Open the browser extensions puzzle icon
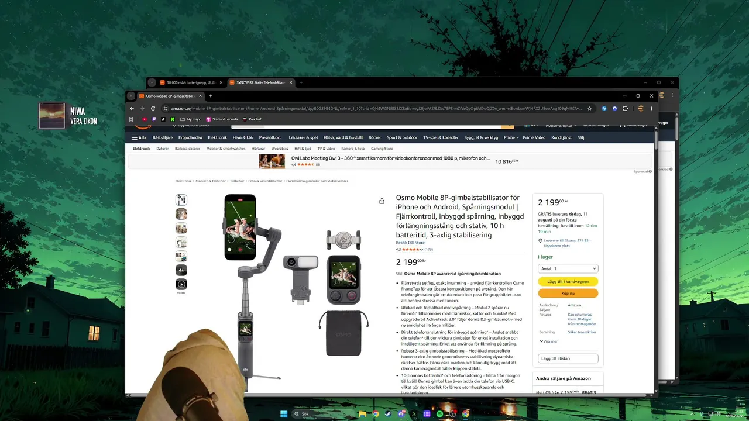Viewport: 749px width, 421px height. 625,108
